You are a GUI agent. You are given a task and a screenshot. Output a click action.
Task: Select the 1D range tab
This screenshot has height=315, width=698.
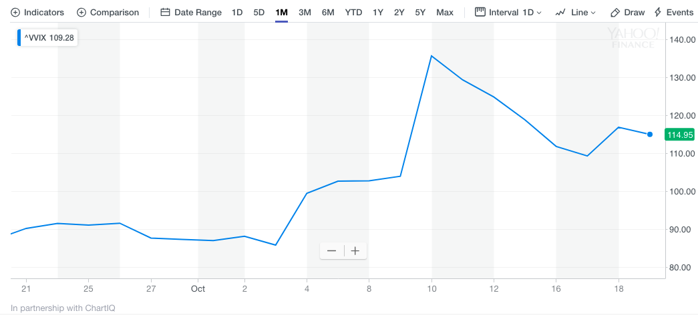(x=237, y=13)
